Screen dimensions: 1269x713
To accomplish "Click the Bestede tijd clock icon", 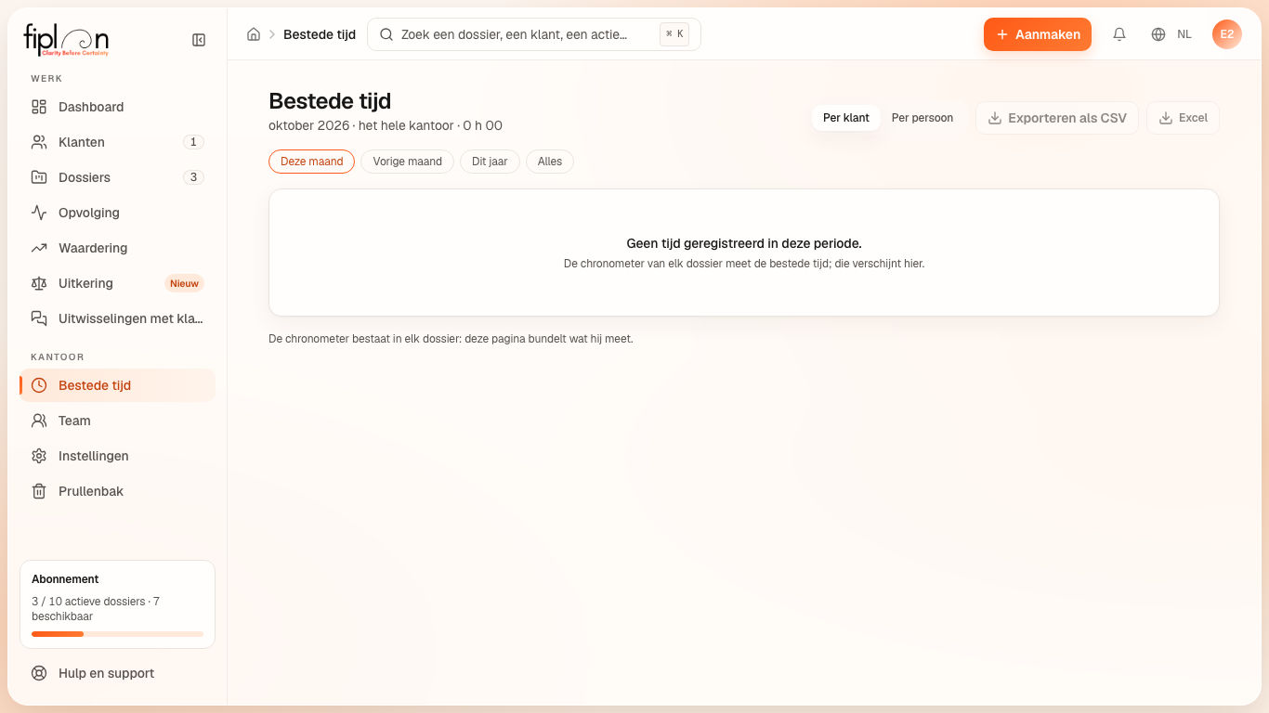I will point(39,385).
